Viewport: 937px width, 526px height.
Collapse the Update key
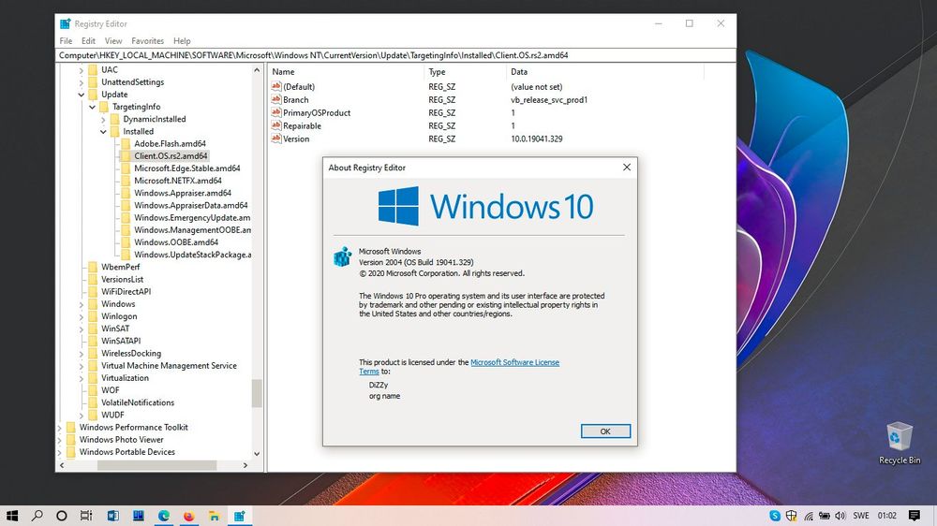(x=82, y=95)
